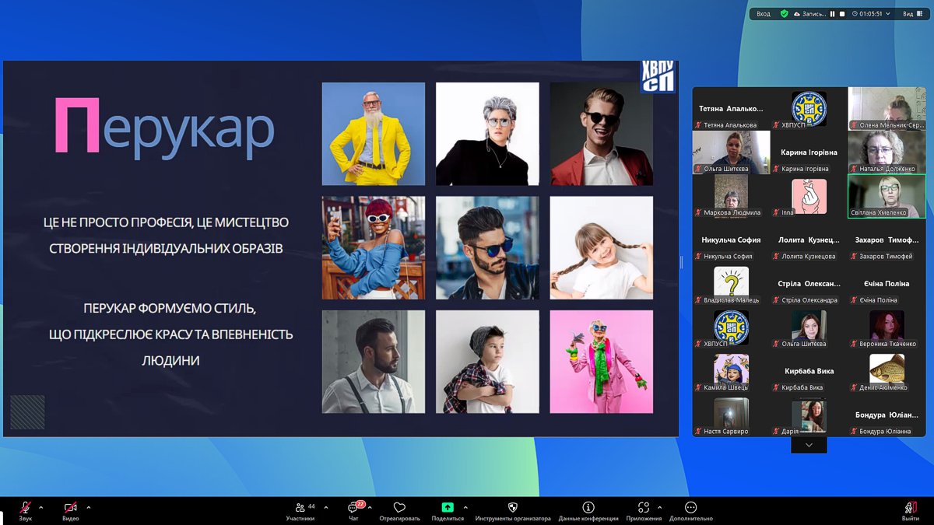Start screen sharing with the green Поделиться button
Viewport: 934px width, 525px height.
448,511
